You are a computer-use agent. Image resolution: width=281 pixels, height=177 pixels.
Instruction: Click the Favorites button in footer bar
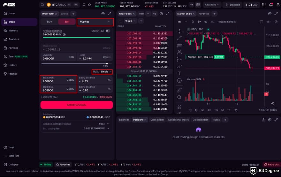click(x=63, y=165)
